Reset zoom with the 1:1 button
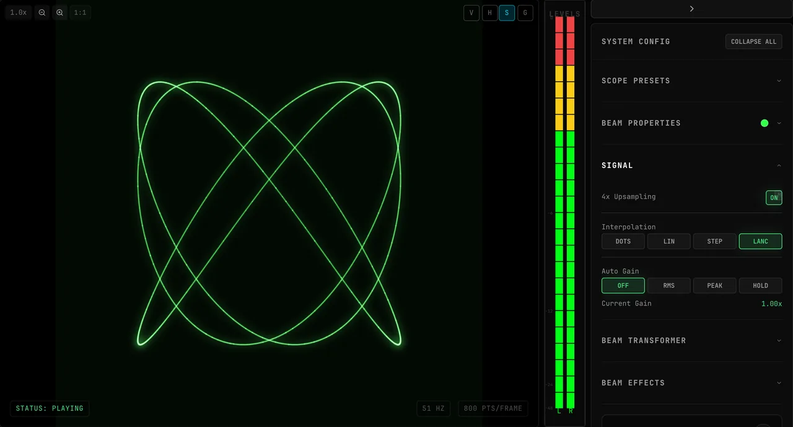 80,12
